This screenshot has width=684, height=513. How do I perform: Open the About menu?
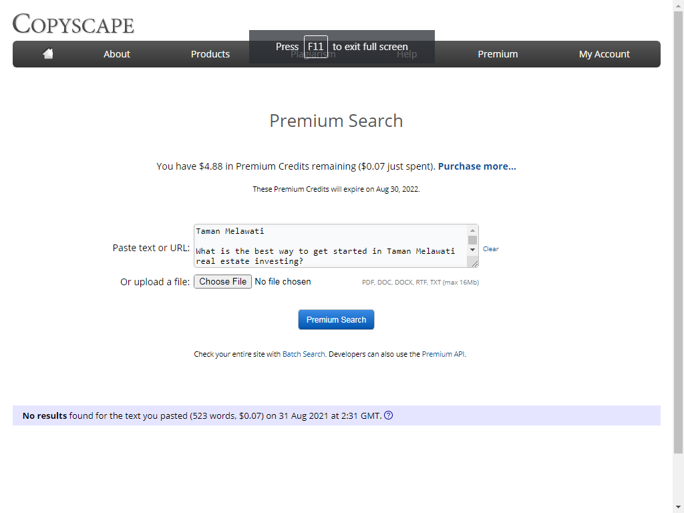[x=116, y=54]
